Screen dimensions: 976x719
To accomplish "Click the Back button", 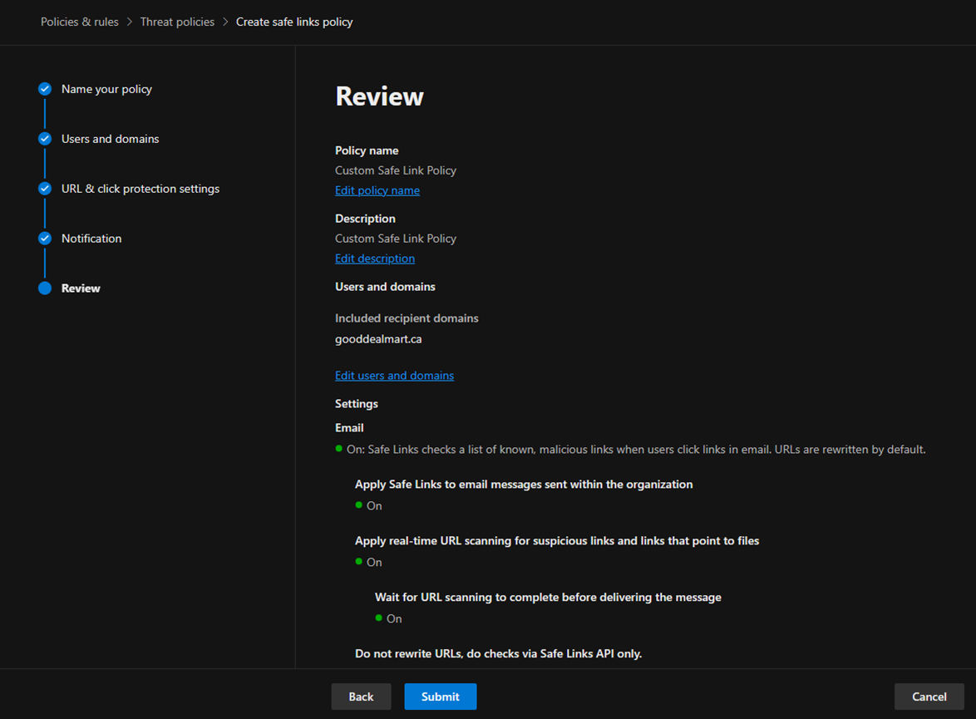I will coord(361,697).
